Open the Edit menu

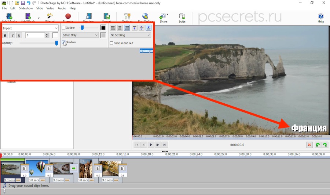(x=13, y=8)
